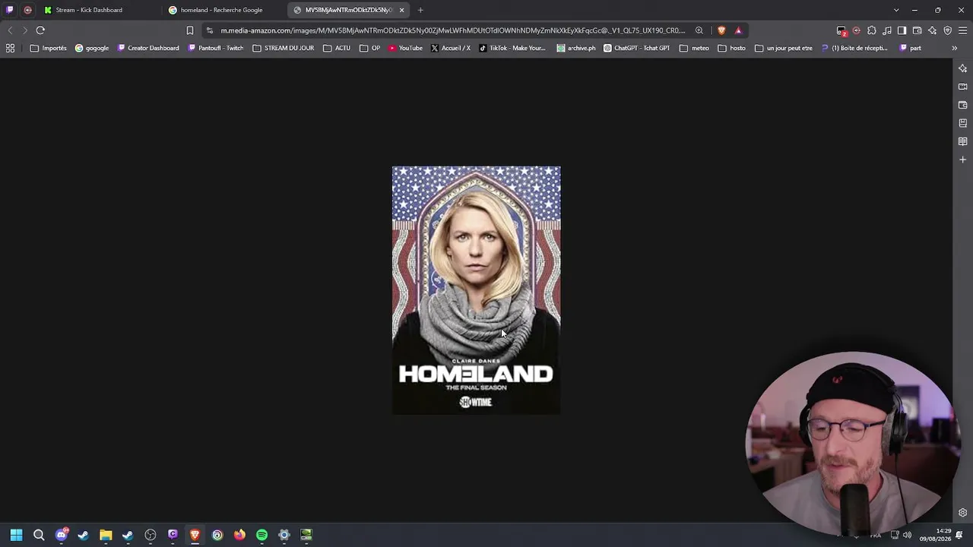Open the Reading List icon in the sidebar
This screenshot has width=973, height=547.
pos(962,141)
